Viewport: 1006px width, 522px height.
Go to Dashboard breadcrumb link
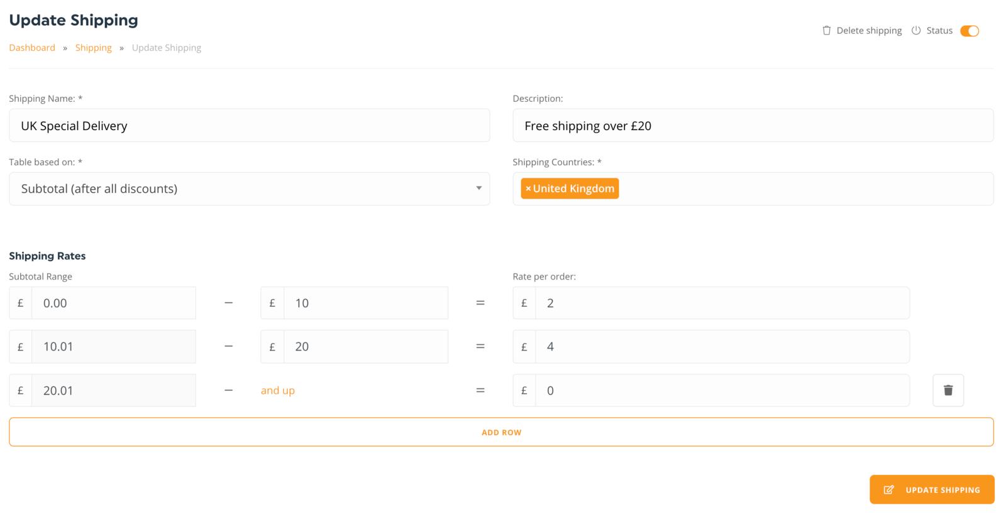point(32,48)
